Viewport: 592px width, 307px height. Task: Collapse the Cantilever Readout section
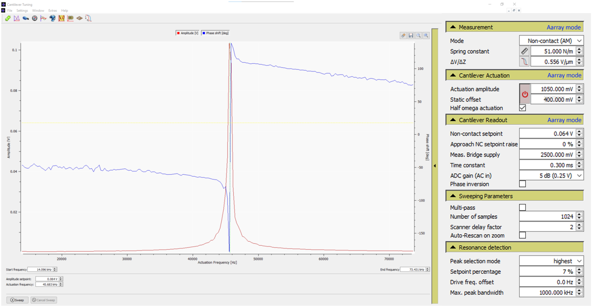pyautogui.click(x=453, y=120)
